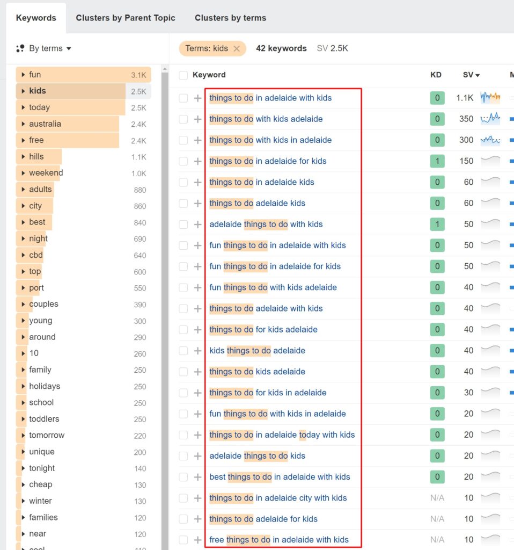514x550 pixels.
Task: Open keyword 'things to do in adelaide today with kids'
Action: click(x=282, y=435)
